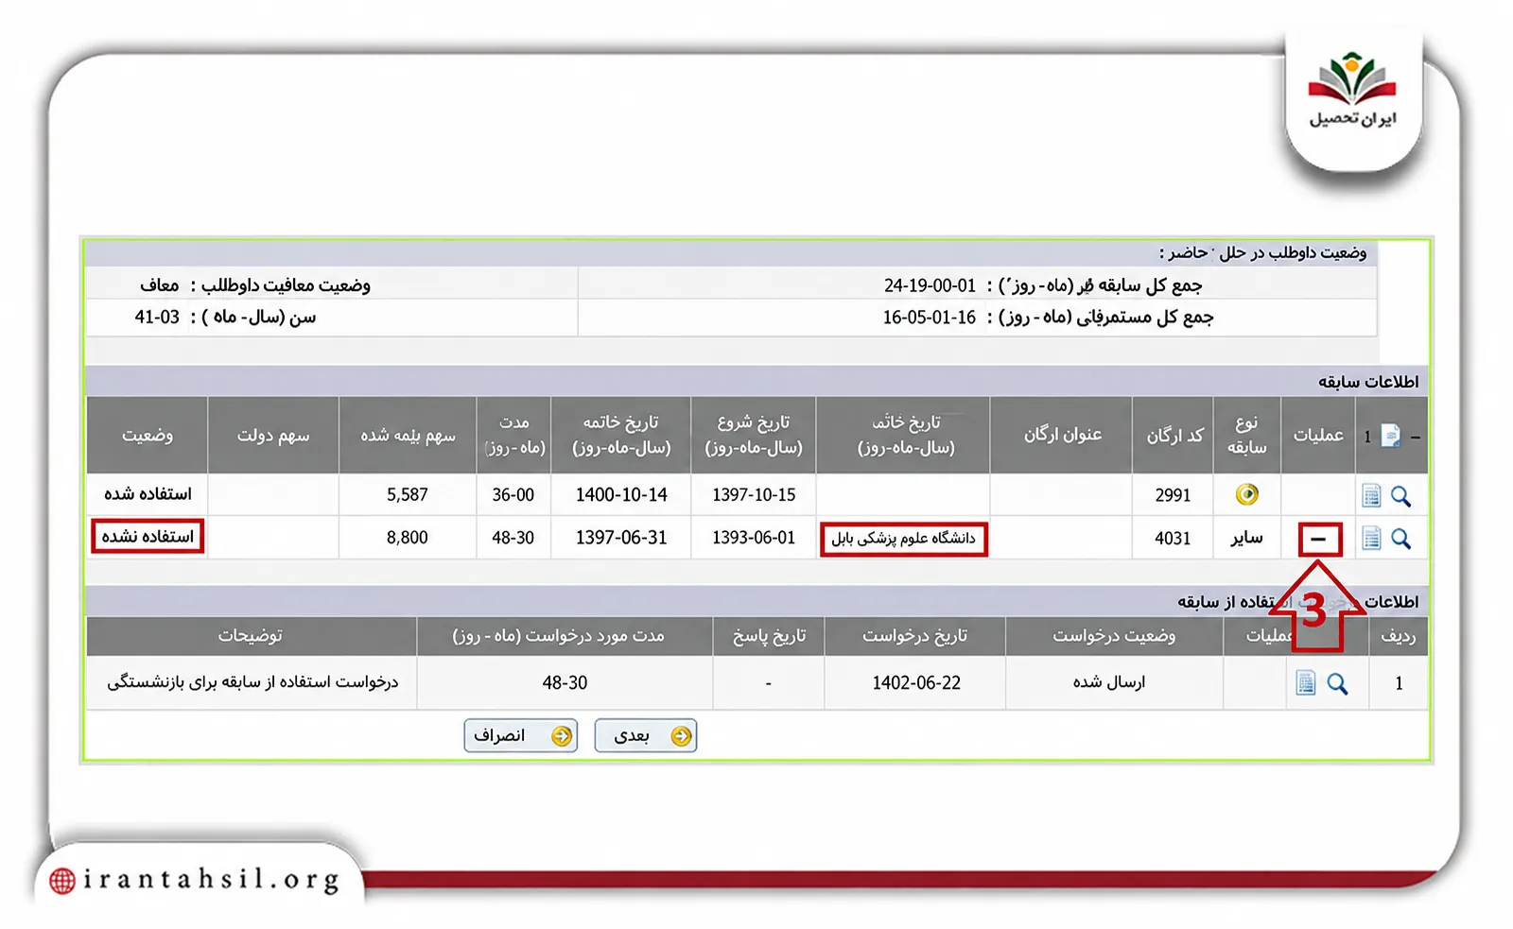1513x929 pixels.
Task: Open the sheet icon for request row 1
Action: coord(1306,683)
